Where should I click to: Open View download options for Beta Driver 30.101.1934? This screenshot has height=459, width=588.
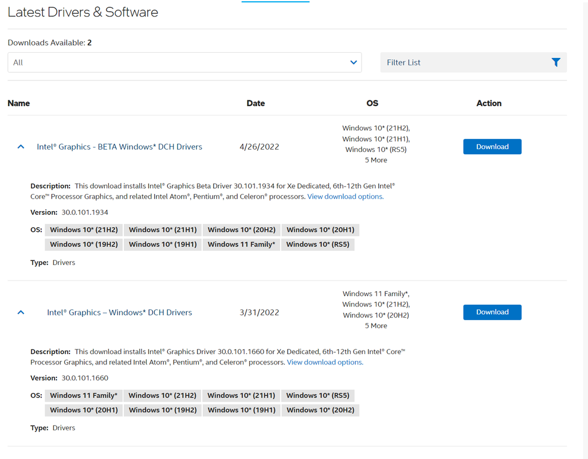coord(346,196)
